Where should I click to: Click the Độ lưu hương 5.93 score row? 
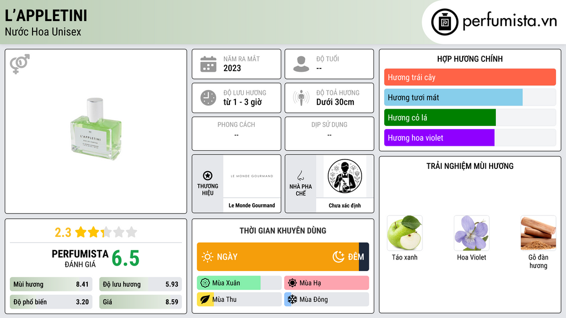(x=140, y=284)
